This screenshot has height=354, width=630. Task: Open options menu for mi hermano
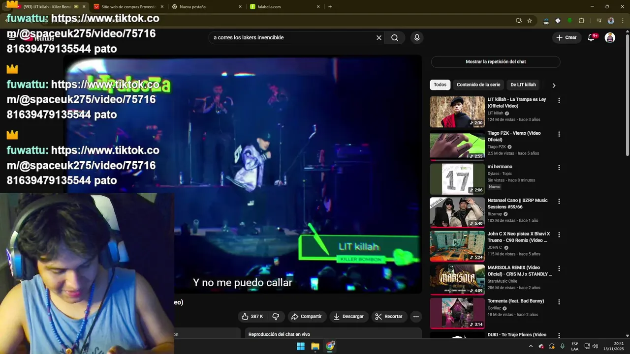click(559, 168)
